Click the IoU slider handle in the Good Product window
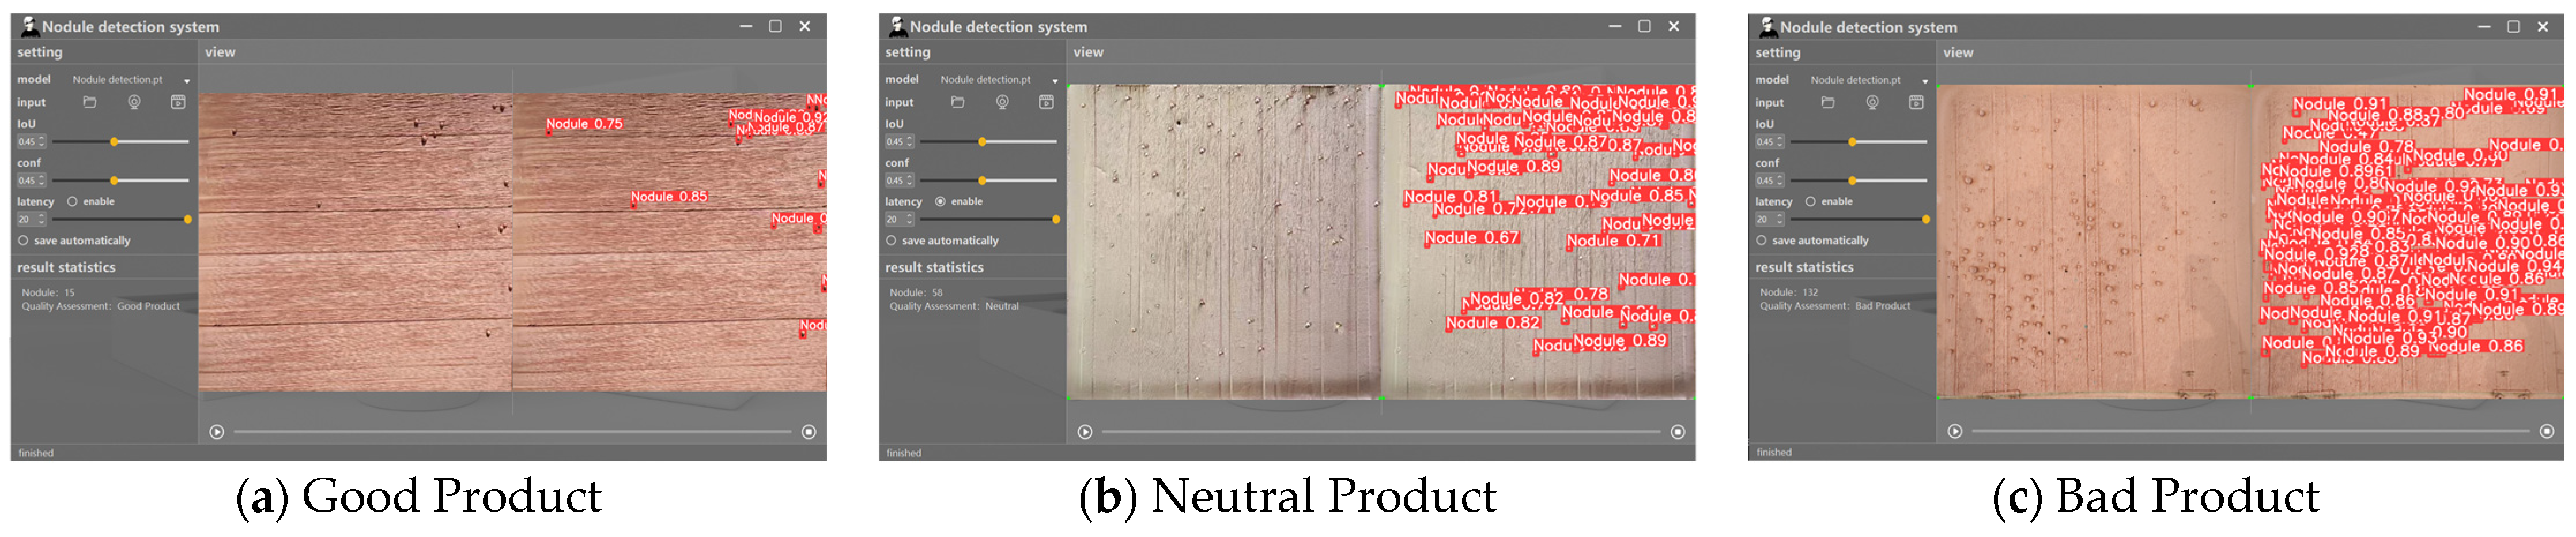 (x=114, y=142)
